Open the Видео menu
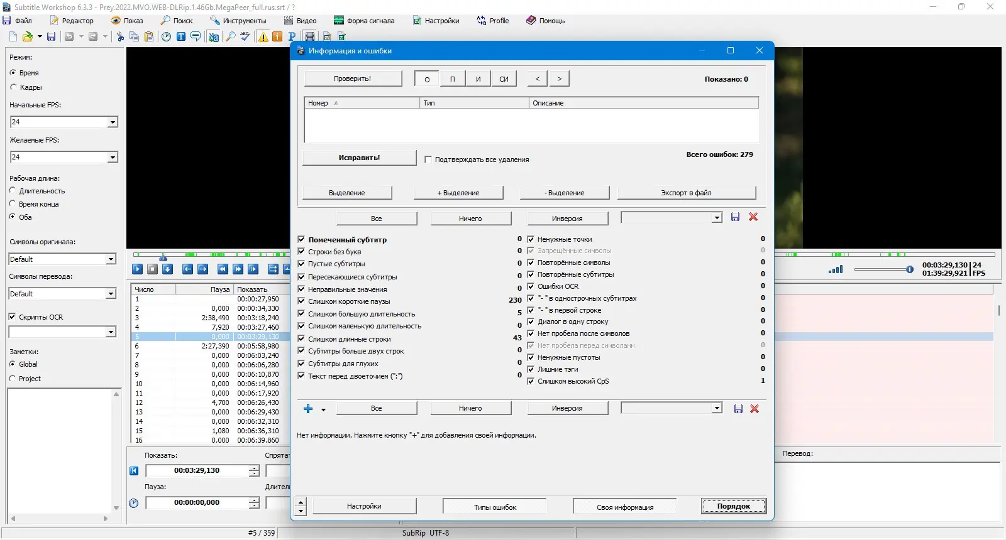The width and height of the screenshot is (1006, 540). click(300, 21)
